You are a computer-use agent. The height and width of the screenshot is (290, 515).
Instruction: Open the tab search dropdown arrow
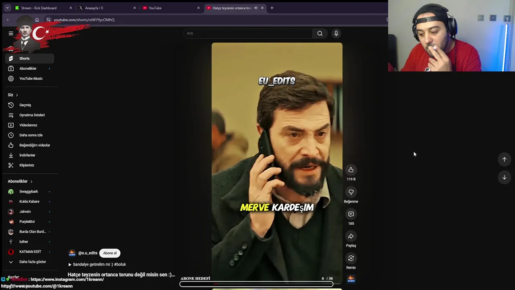point(7,8)
